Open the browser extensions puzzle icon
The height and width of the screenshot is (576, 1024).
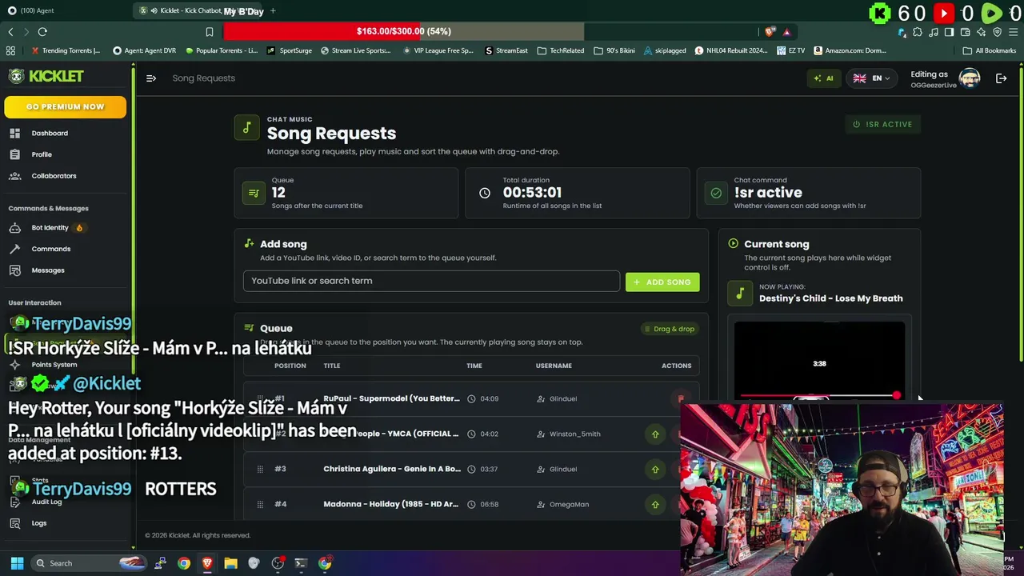pyautogui.click(x=918, y=32)
